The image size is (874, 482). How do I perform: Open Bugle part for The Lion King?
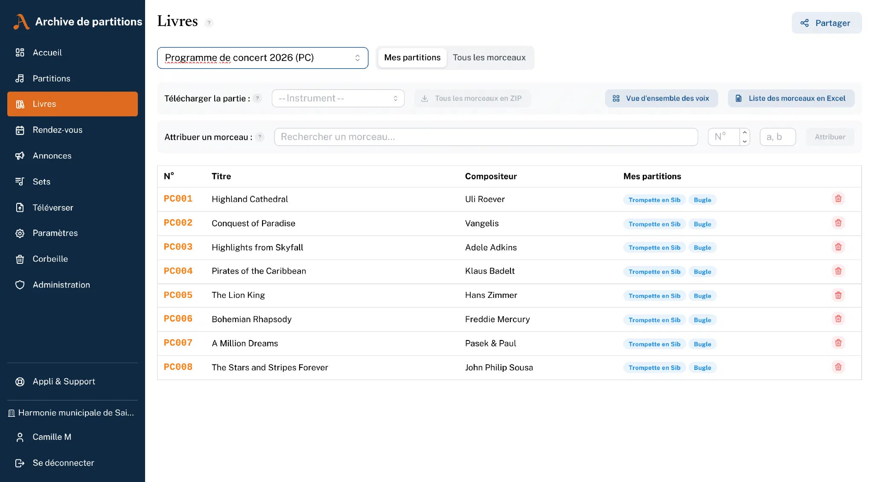[x=702, y=296]
